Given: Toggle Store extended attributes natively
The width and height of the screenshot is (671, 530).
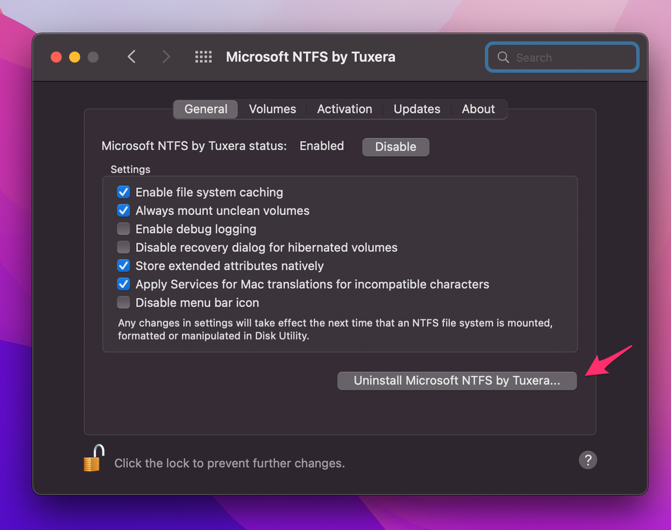Looking at the screenshot, I should click(x=123, y=265).
